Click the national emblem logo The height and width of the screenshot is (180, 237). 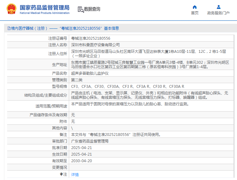tap(12, 9)
